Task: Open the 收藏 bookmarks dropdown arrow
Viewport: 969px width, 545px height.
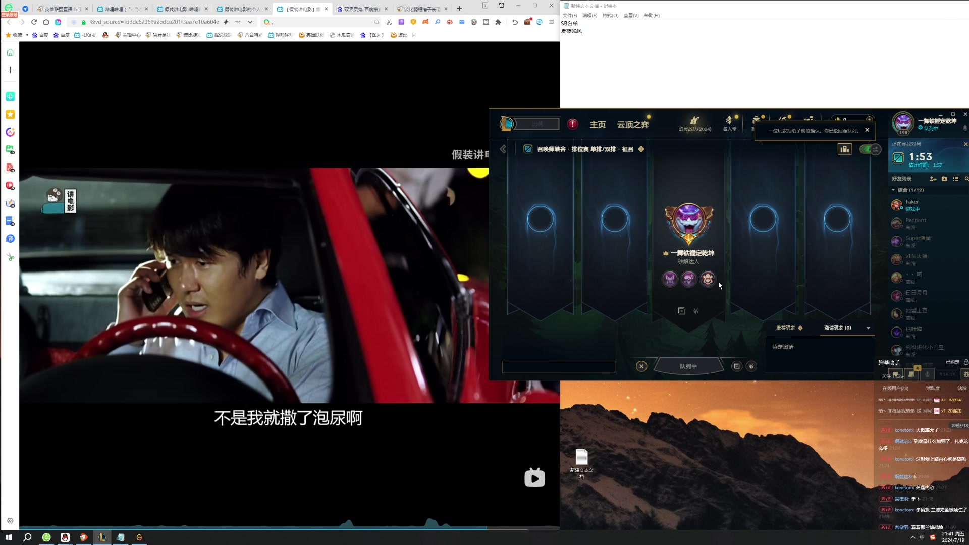Action: coord(27,35)
